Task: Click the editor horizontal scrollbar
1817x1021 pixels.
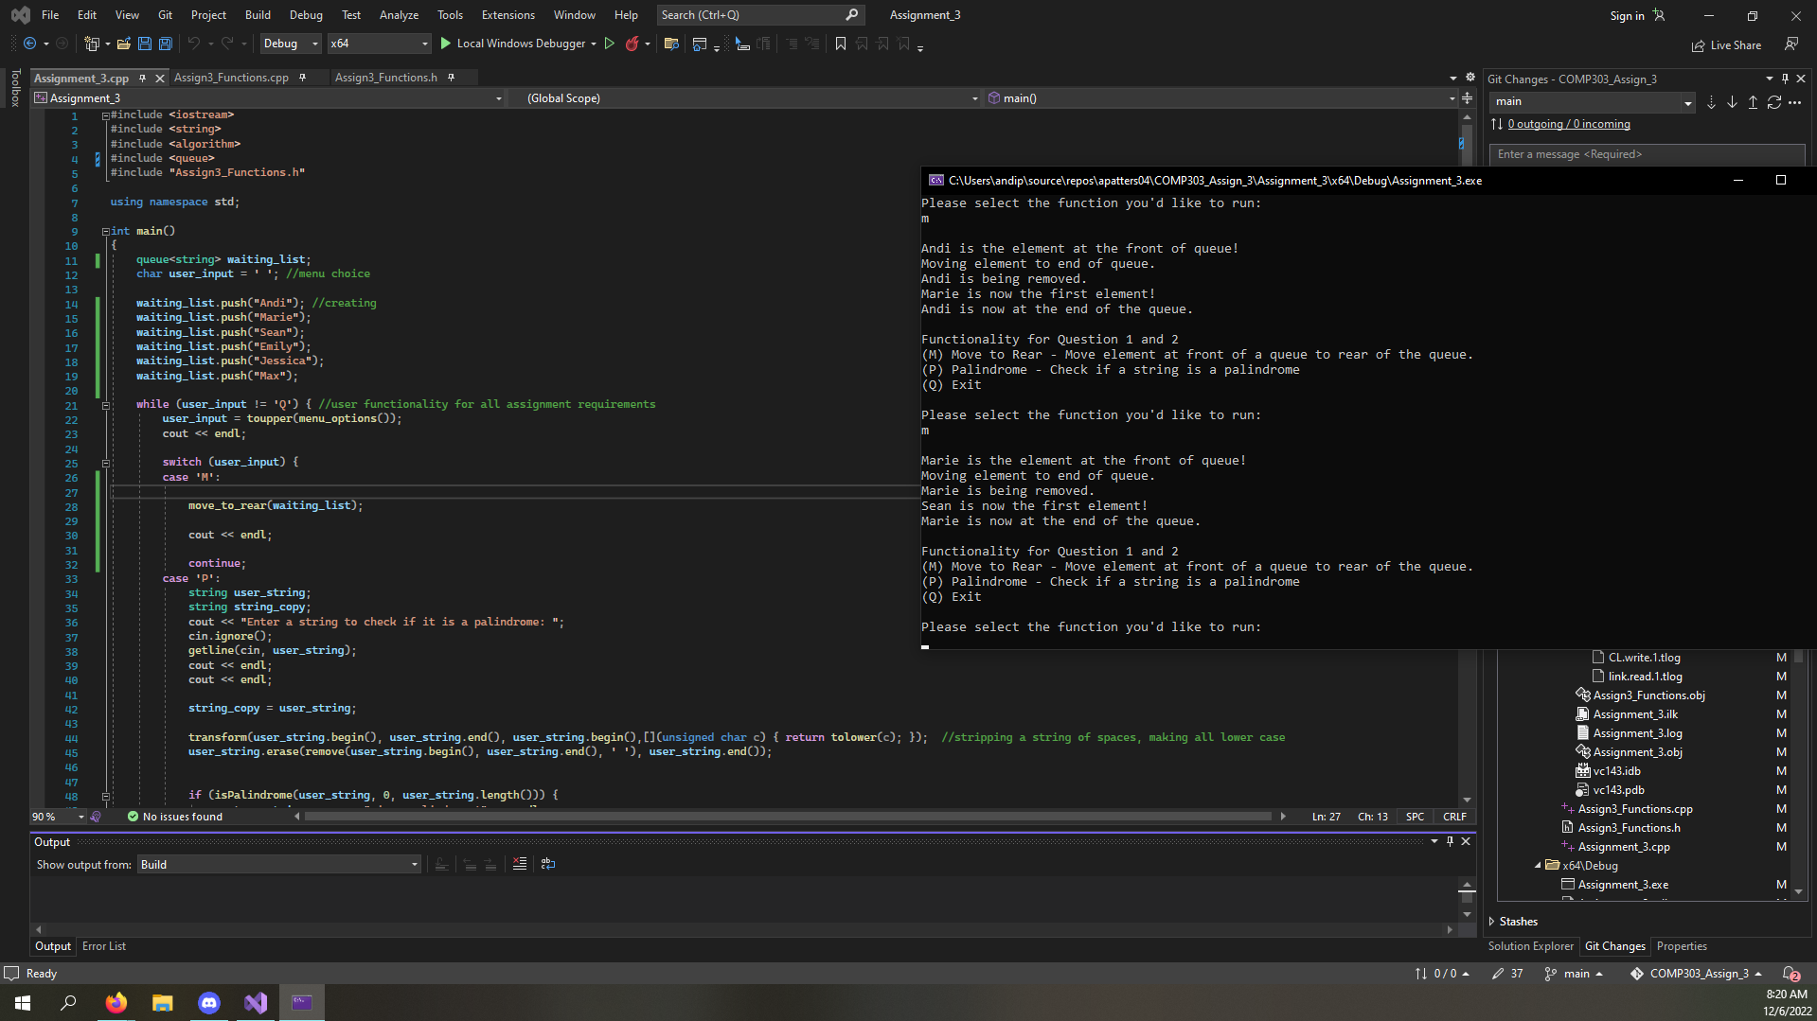Action: point(788,816)
